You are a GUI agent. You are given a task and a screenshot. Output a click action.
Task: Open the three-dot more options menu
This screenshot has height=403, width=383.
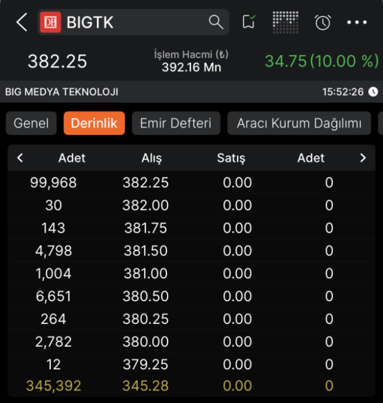point(357,22)
